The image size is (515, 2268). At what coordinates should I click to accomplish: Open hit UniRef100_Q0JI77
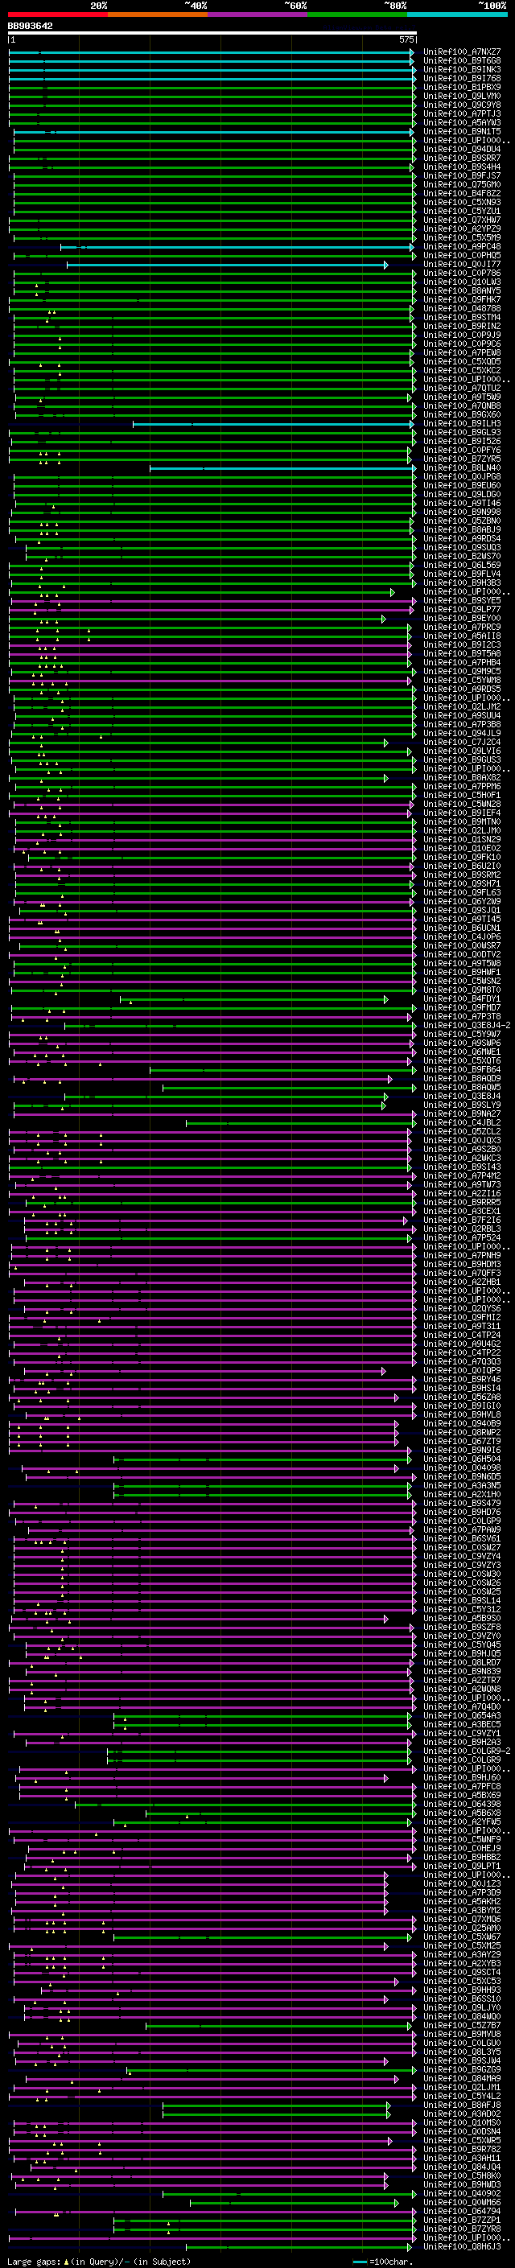[x=462, y=264]
